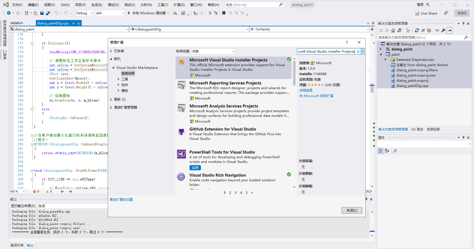Open the Change extension settings link
Image resolution: width=474 pixels, height=249 pixels.
[121, 200]
